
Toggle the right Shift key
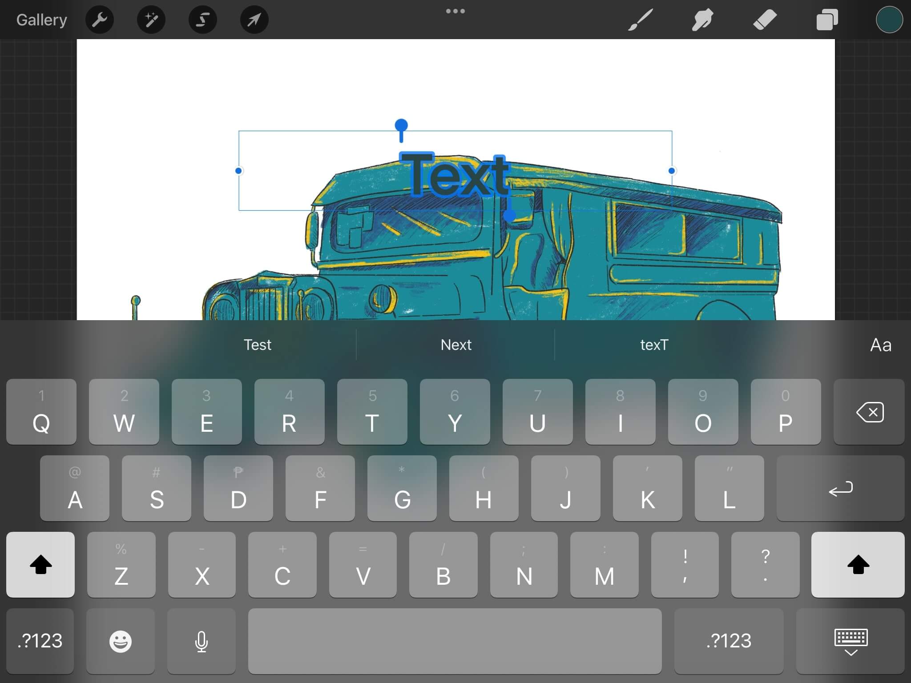pos(858,565)
